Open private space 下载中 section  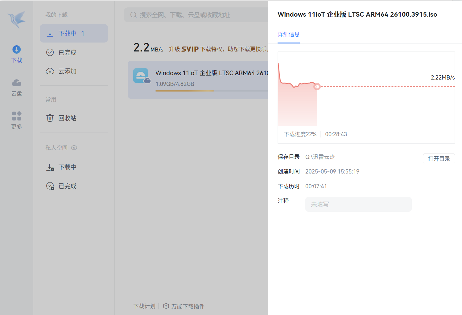(67, 167)
